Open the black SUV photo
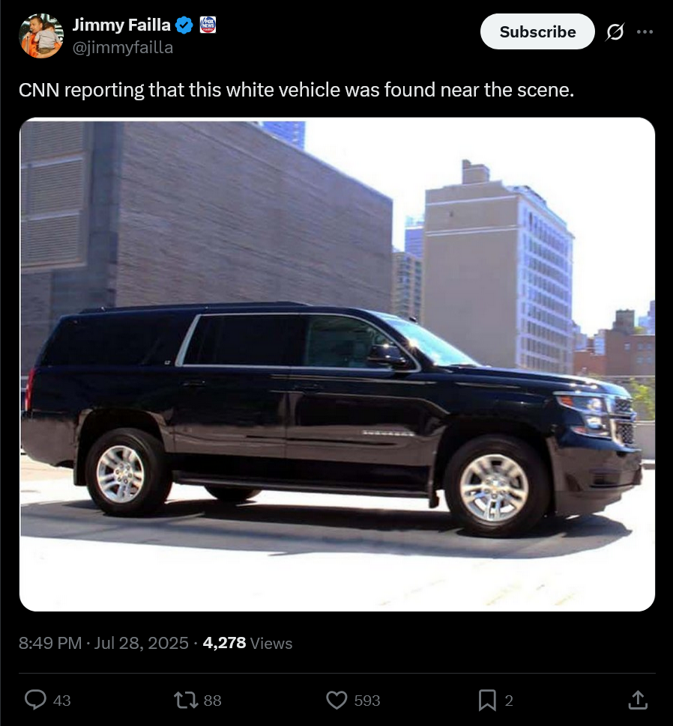673x726 pixels. (337, 364)
